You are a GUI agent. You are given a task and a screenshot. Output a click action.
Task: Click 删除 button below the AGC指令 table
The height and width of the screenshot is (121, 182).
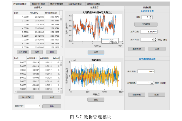(x=52, y=52)
